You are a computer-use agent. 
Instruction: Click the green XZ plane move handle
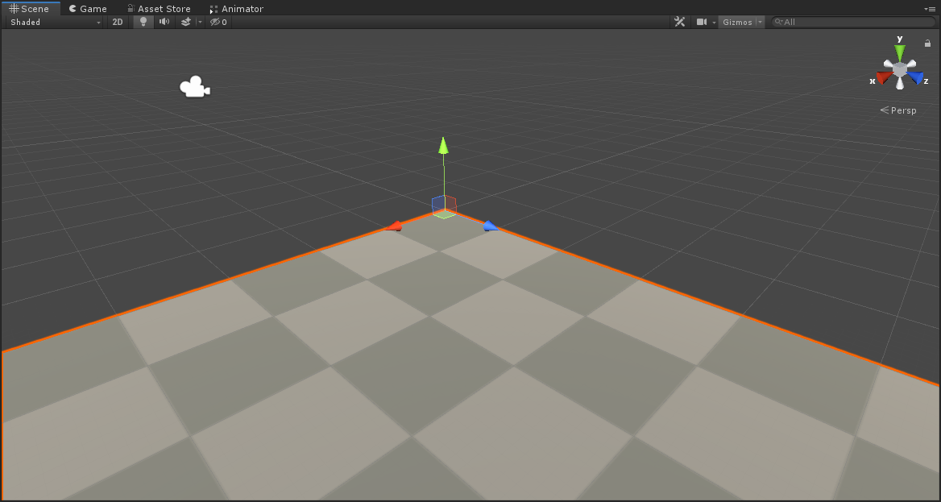pyautogui.click(x=443, y=215)
